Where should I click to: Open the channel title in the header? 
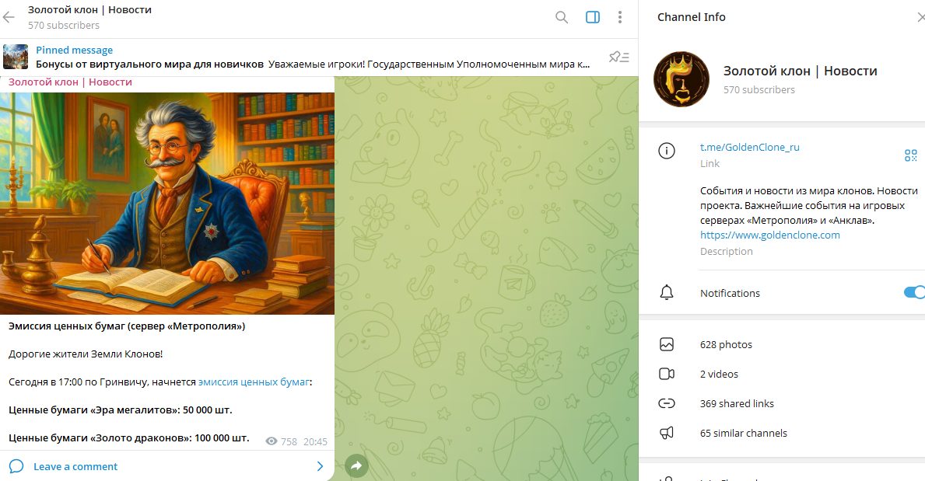click(x=89, y=10)
